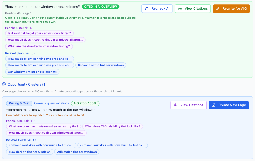
Task: Click the keyword title 'how much to tint car windows pros and cons'
Action: 42,7
